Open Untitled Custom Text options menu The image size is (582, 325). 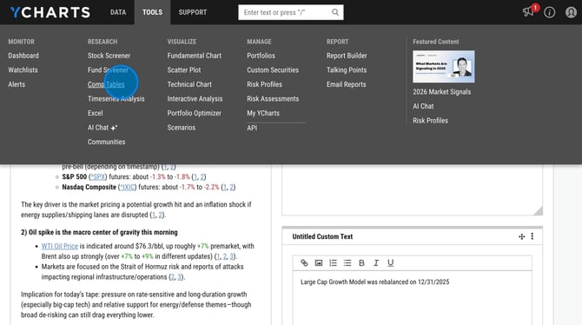532,236
